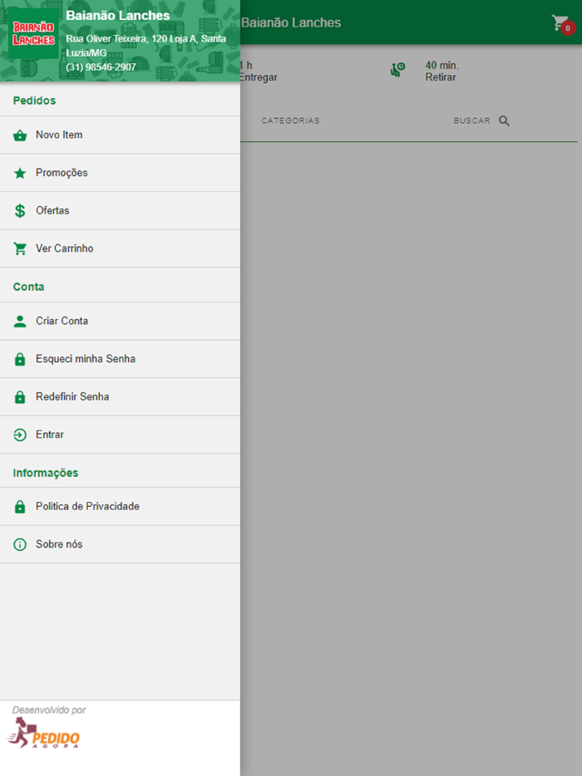Viewport: 582px width, 776px height.
Task: Click the Novo Item basket icon
Action: tap(20, 135)
